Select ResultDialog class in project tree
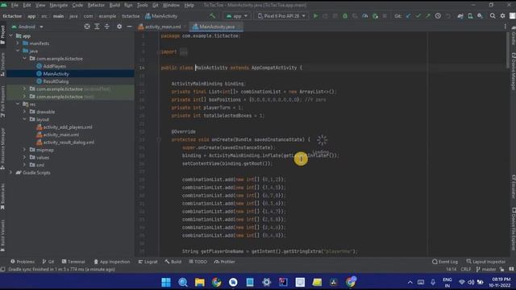Viewport: 516px width, 290px height. point(56,81)
